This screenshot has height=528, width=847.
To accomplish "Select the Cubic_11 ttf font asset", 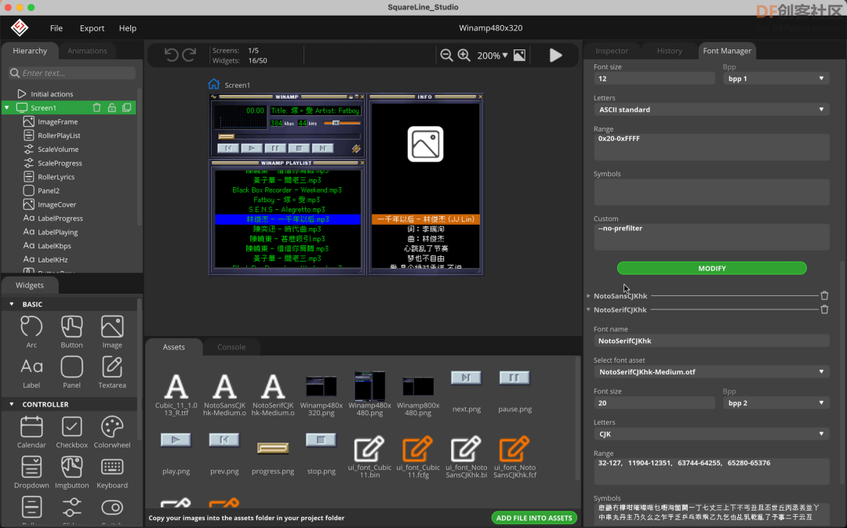I will pos(176,393).
